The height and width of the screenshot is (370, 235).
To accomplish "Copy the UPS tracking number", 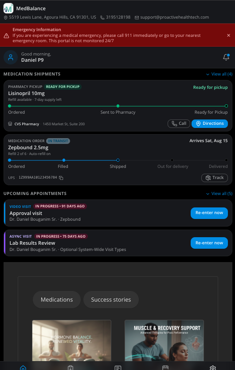I will click(61, 178).
